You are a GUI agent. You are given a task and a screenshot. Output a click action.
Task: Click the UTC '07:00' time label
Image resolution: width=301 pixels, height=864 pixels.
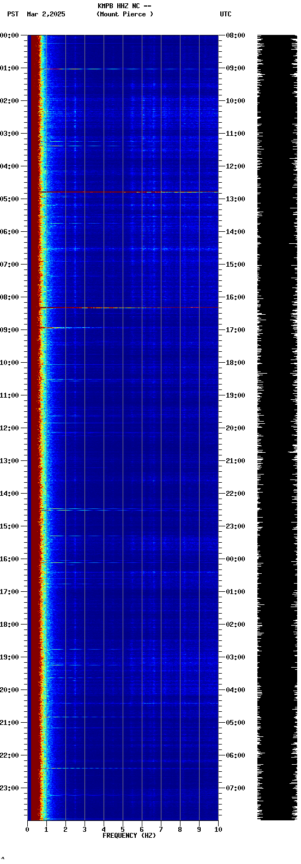point(235,788)
